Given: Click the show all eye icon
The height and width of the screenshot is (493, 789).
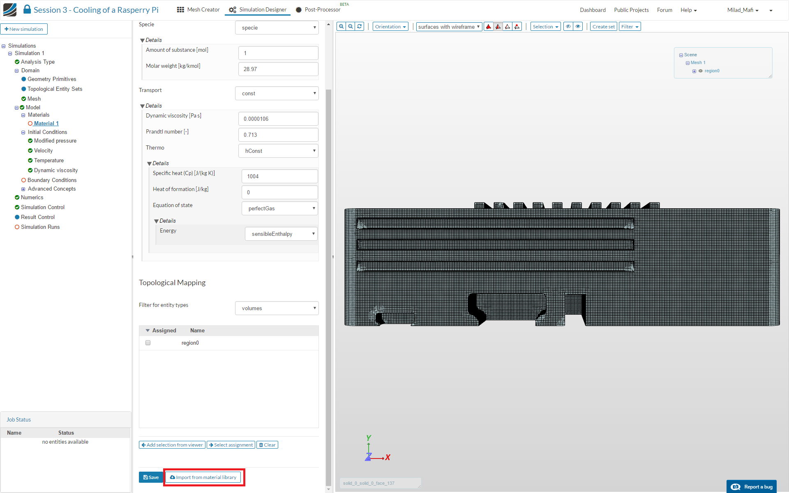Looking at the screenshot, I should (x=578, y=27).
